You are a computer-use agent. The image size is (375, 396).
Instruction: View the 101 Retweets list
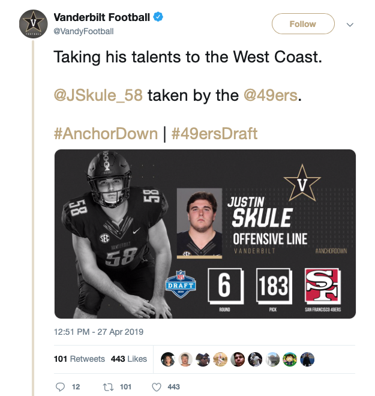click(79, 359)
